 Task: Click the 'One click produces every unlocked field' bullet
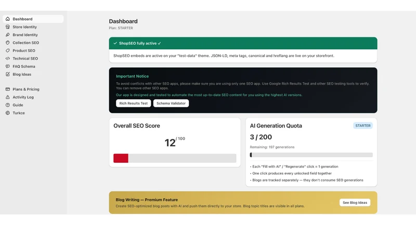[x=291, y=173]
